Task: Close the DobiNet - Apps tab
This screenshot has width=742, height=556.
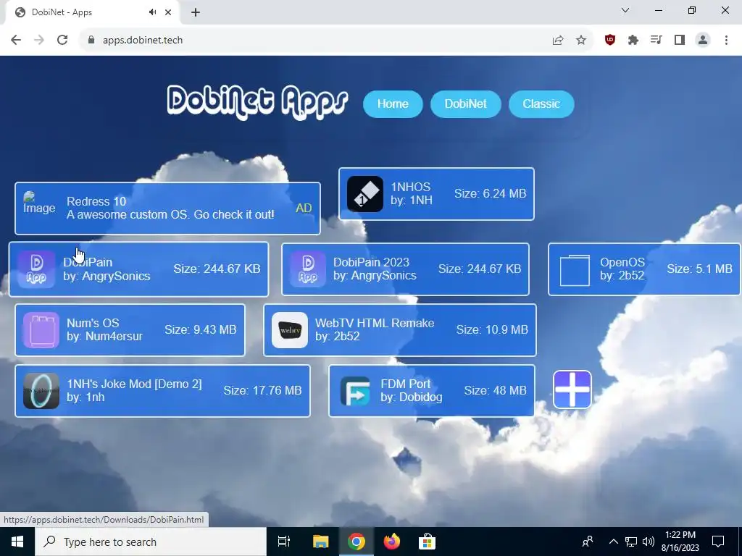Action: (168, 12)
